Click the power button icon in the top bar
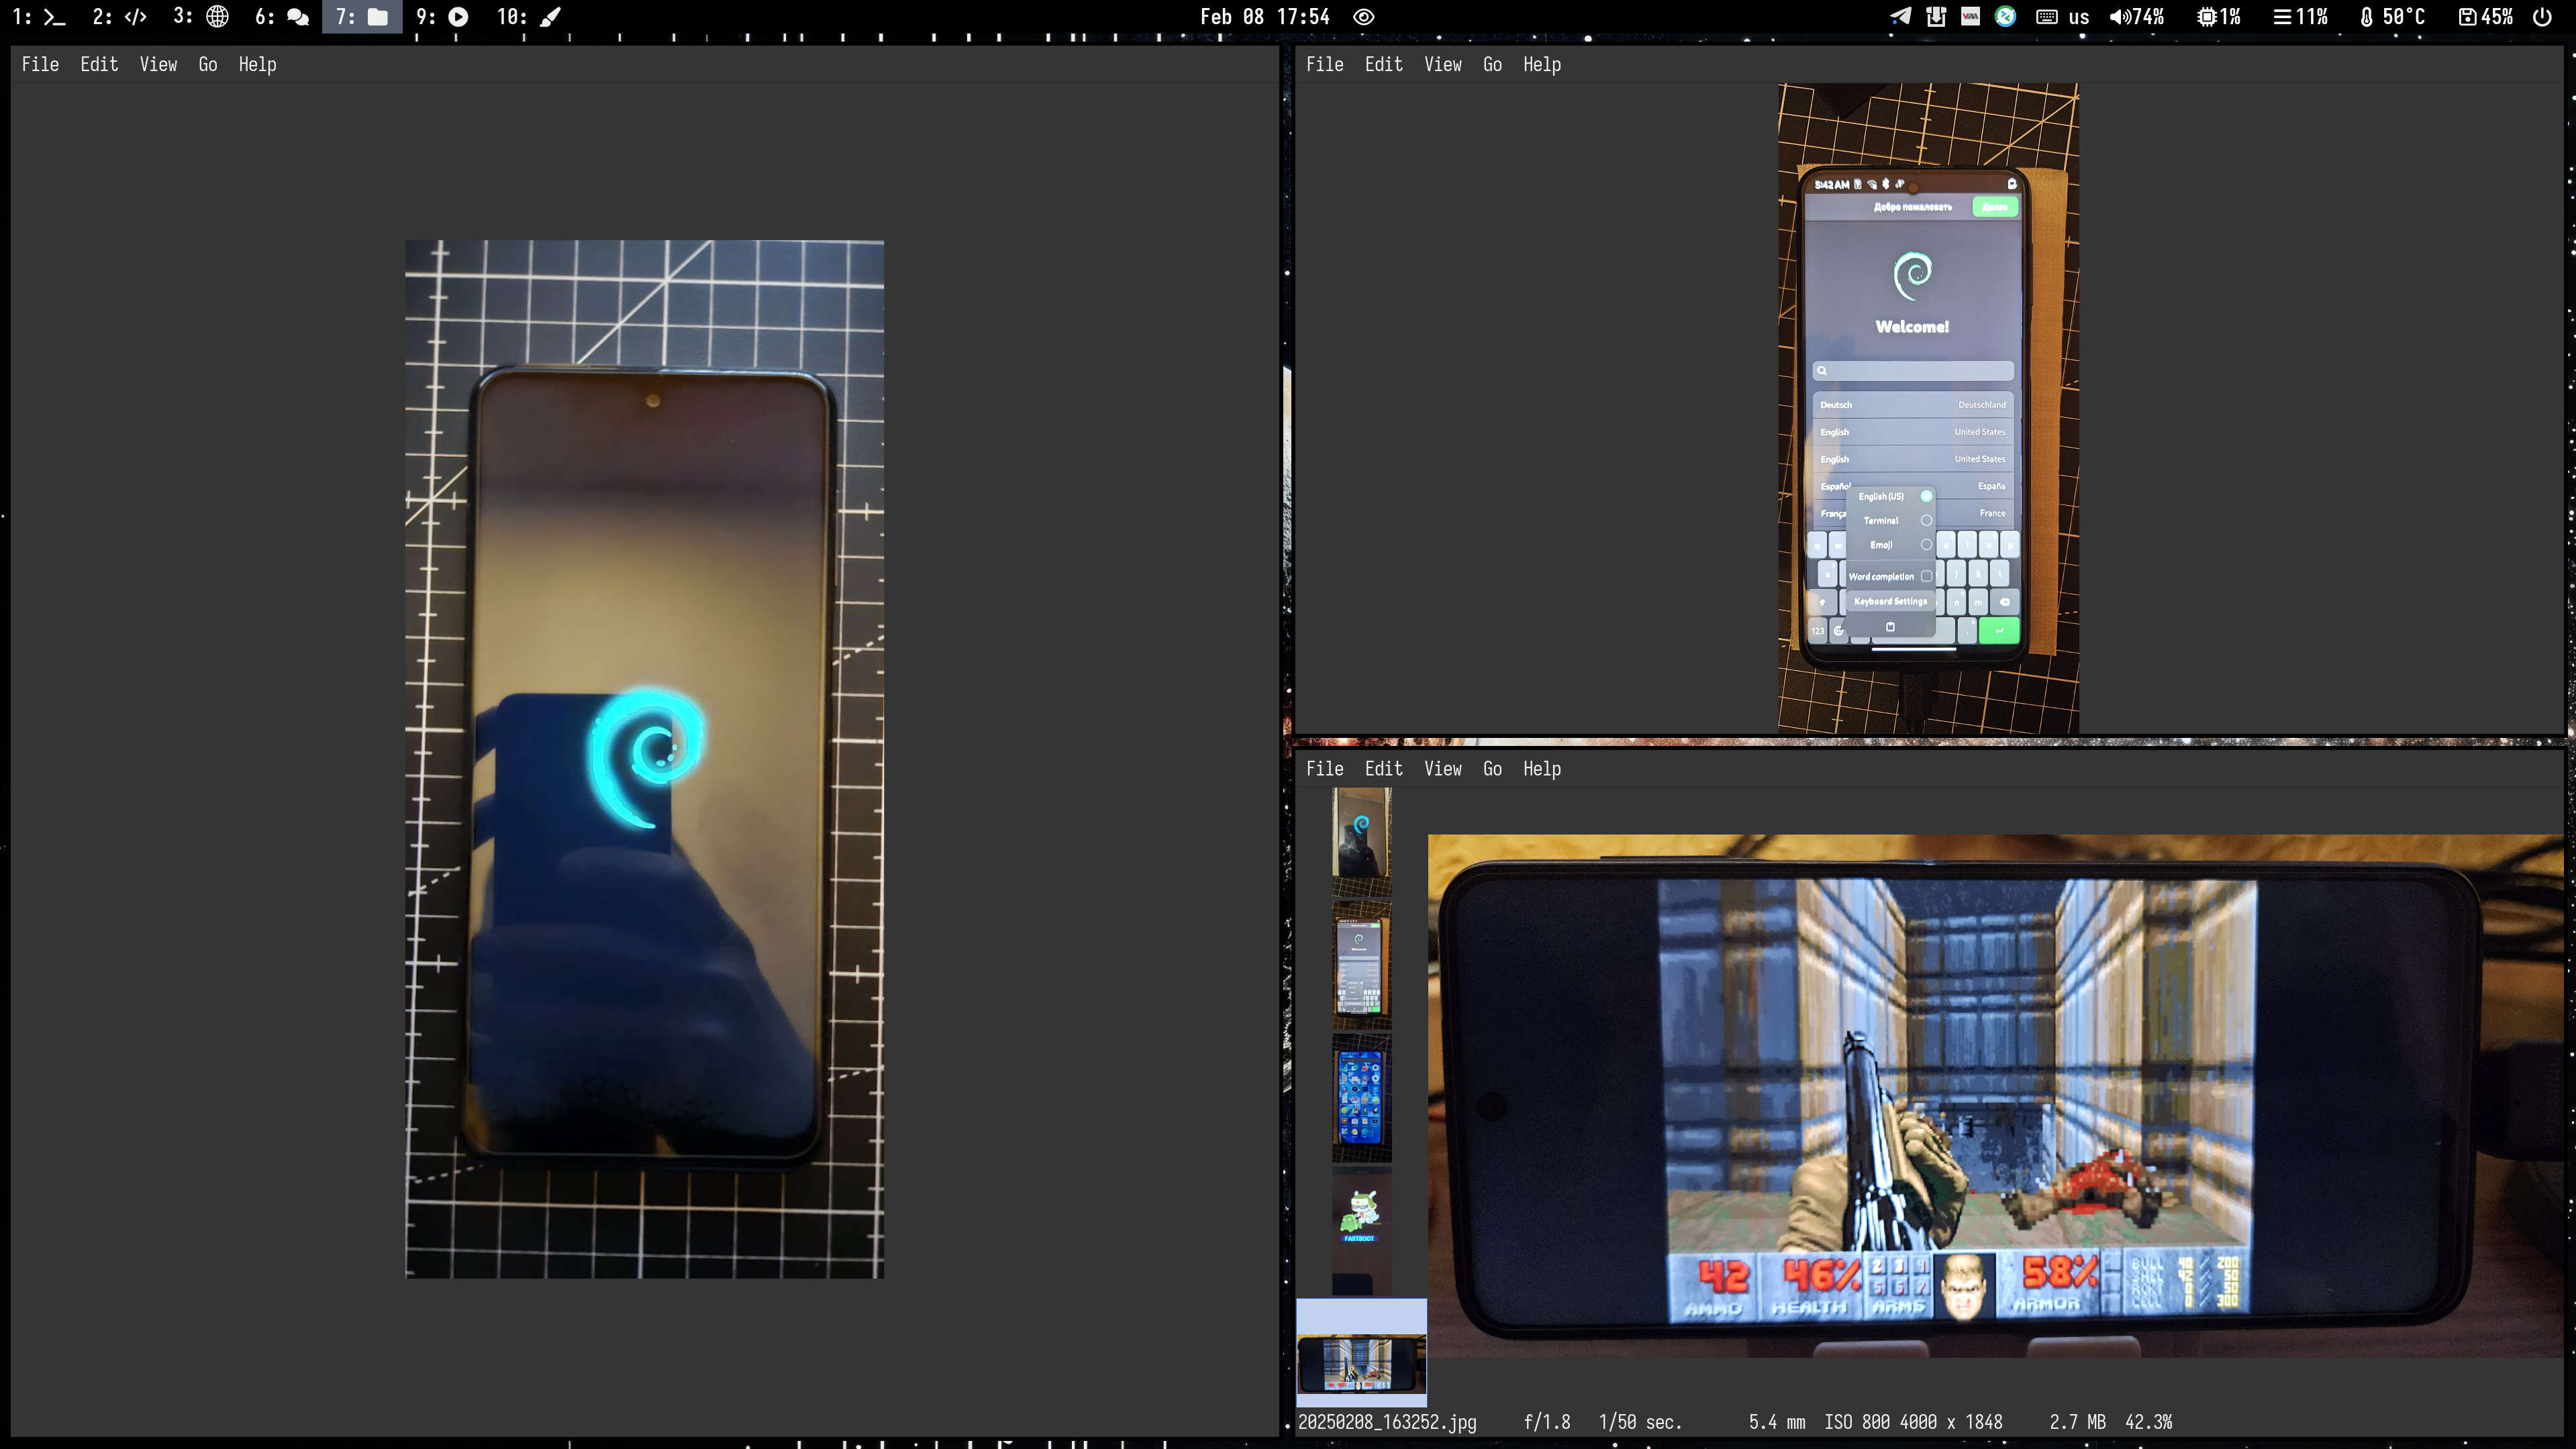The height and width of the screenshot is (1449, 2576). 2543,17
